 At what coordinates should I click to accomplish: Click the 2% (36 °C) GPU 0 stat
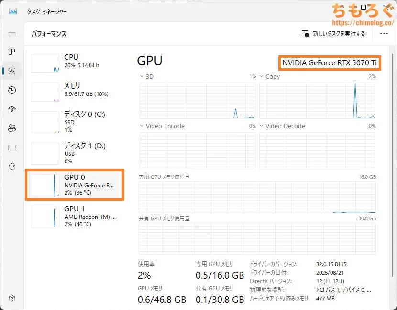78,193
